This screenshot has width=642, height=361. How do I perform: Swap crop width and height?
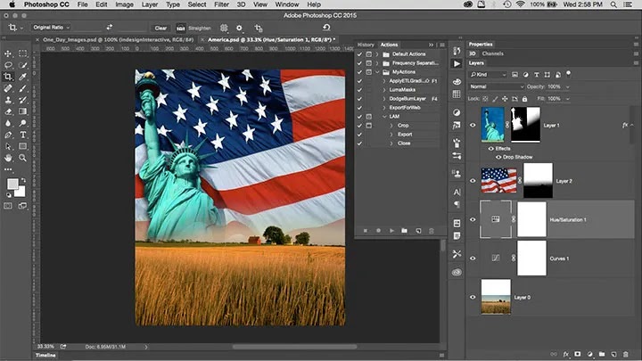click(x=110, y=27)
